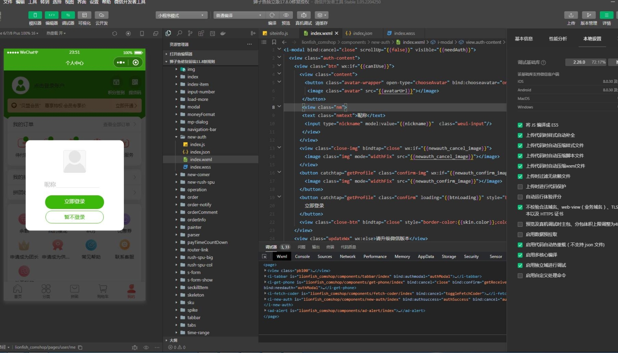
Task: Click the 真机调试 bug icon
Action: tap(303, 15)
